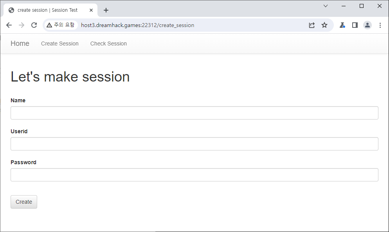The width and height of the screenshot is (389, 232).
Task: Go to Home in navbar
Action: coord(20,43)
